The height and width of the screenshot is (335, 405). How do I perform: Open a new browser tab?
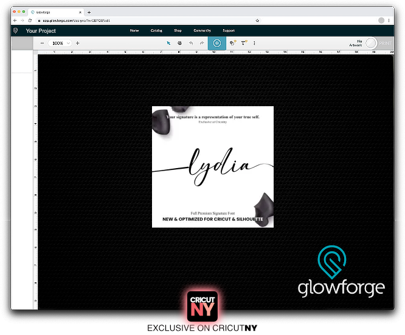click(89, 12)
